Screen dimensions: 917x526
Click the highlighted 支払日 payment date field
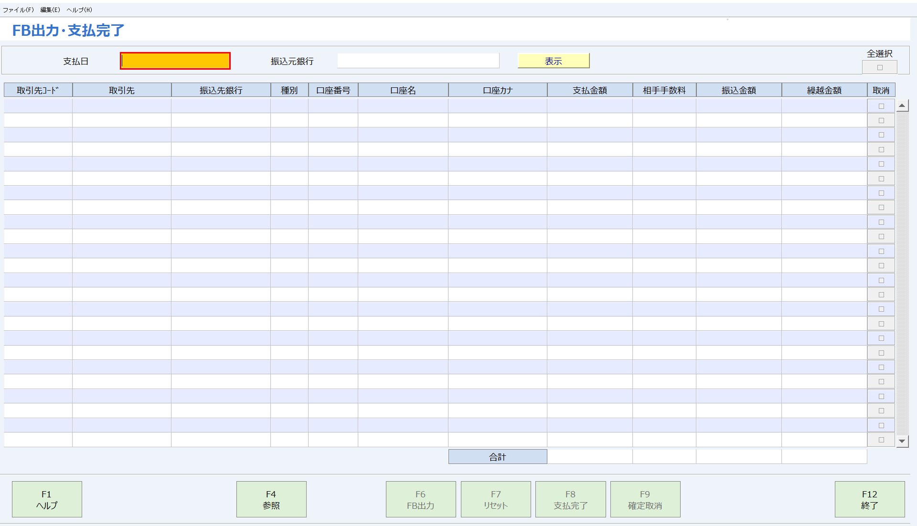(x=175, y=61)
